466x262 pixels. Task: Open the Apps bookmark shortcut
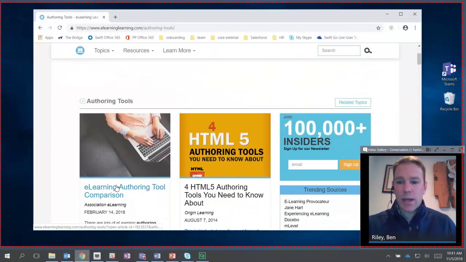pos(46,37)
